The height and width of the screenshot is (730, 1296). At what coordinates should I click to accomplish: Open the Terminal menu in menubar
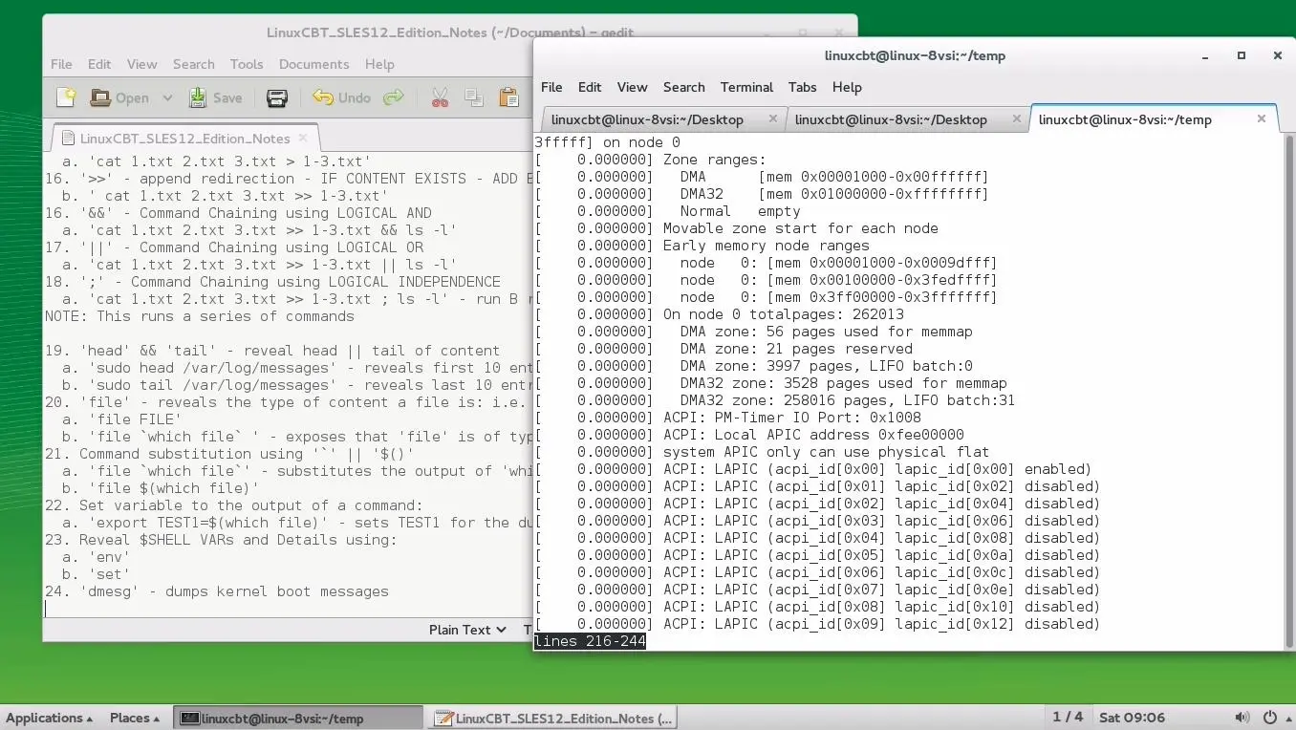tap(746, 87)
